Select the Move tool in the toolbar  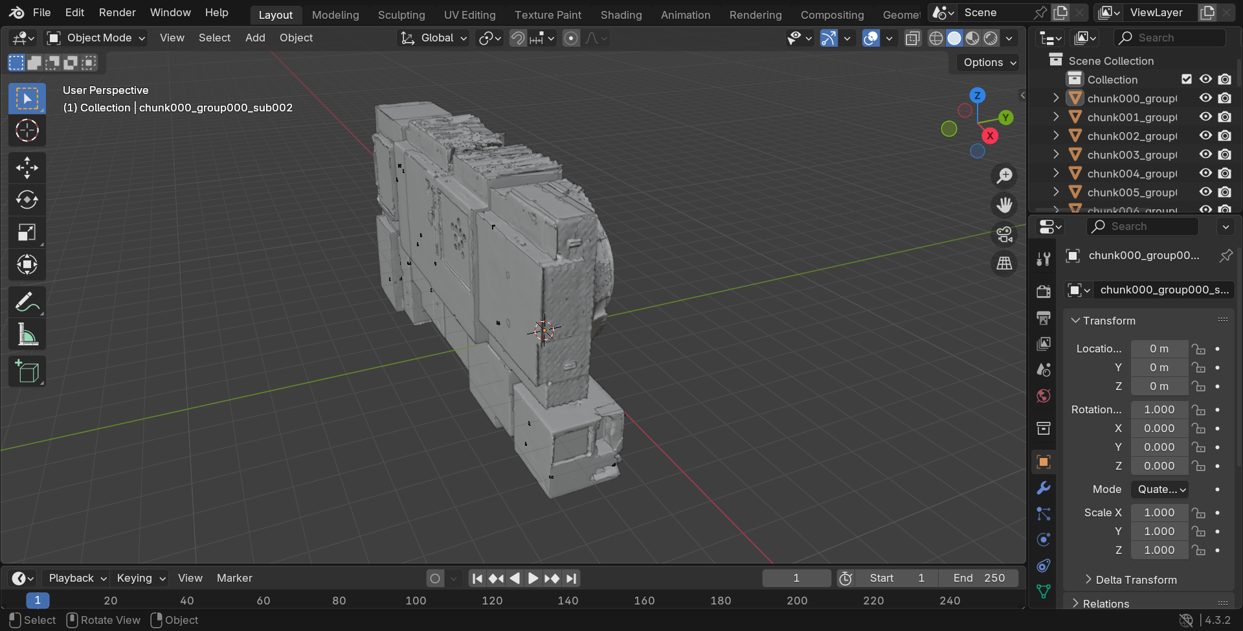(x=27, y=168)
